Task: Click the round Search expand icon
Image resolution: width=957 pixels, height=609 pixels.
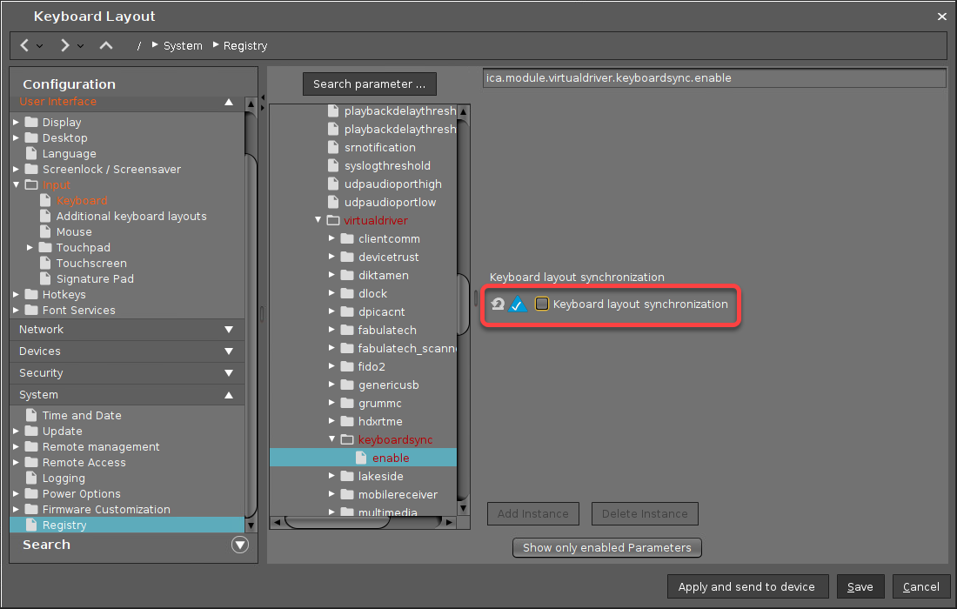Action: [x=240, y=545]
